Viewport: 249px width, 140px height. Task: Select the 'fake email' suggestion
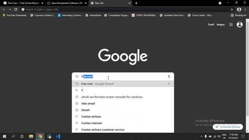point(123,103)
